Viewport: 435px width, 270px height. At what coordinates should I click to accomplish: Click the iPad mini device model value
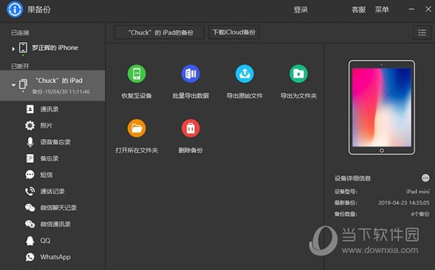418,192
